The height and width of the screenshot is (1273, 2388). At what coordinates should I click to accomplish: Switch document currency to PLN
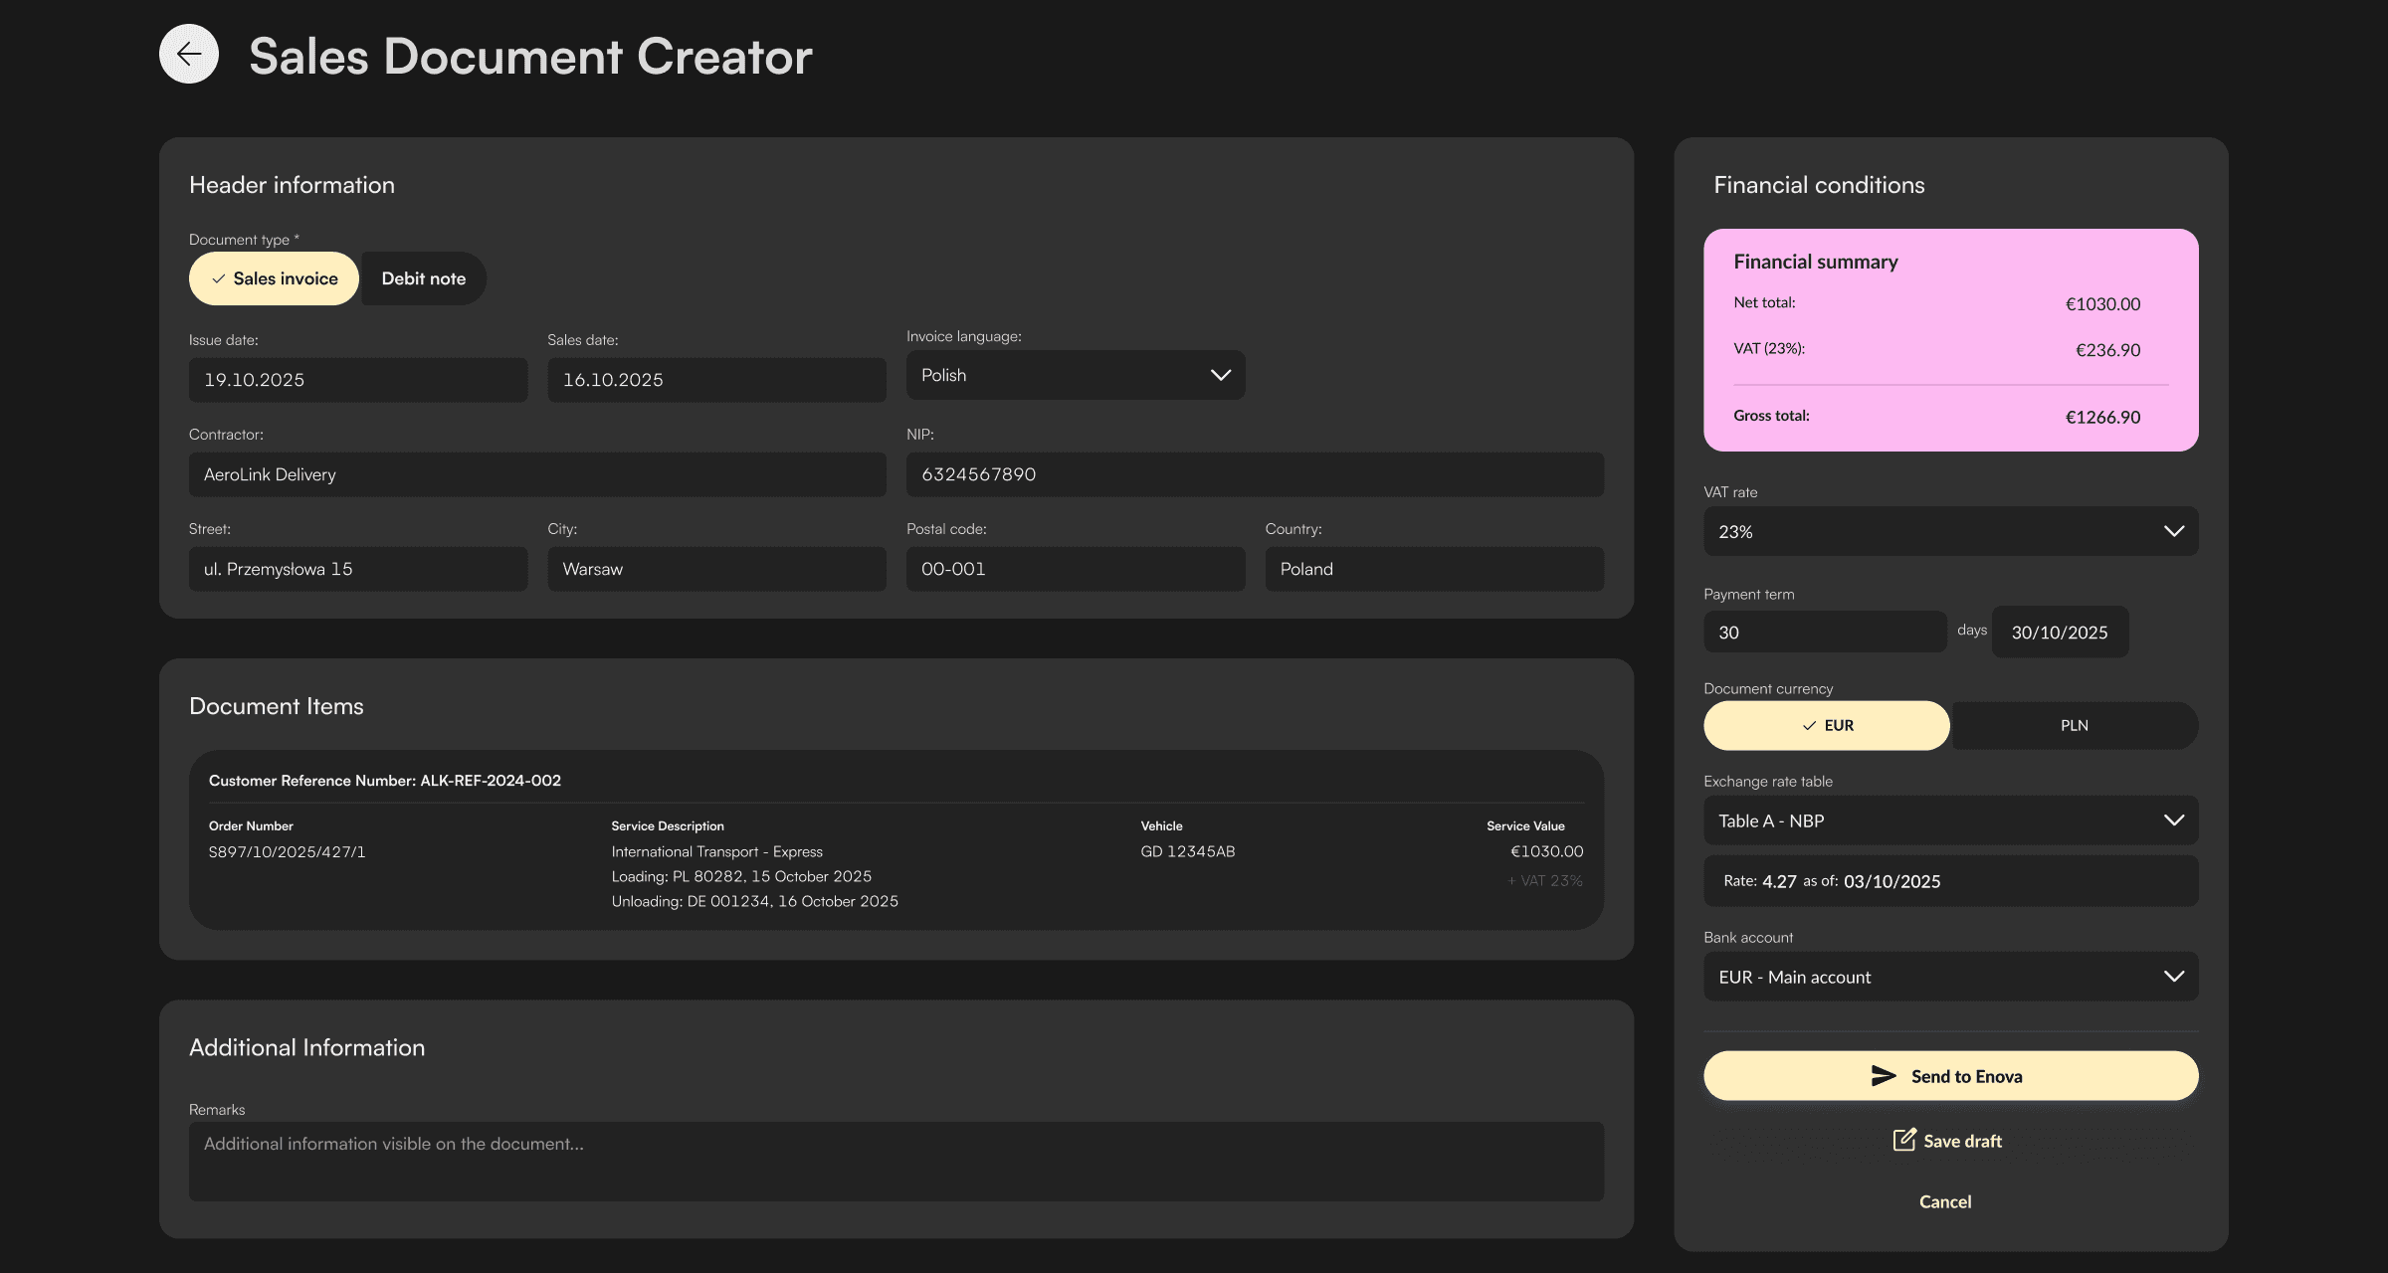click(2074, 725)
